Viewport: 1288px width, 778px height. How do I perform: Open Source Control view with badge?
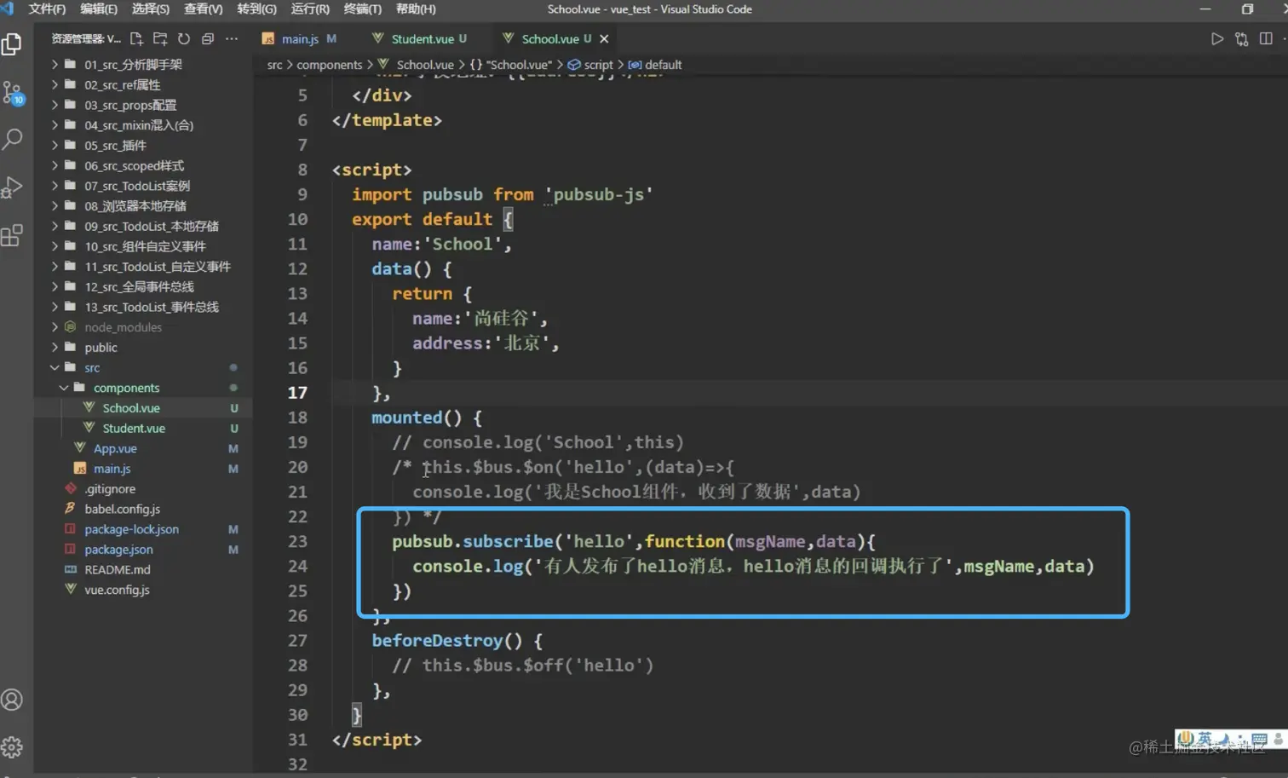click(x=13, y=92)
